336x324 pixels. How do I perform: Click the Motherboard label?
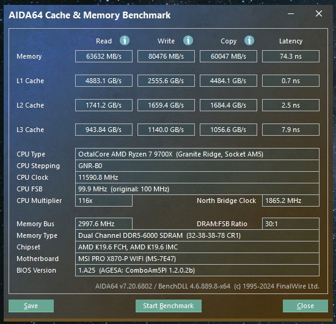point(37,259)
